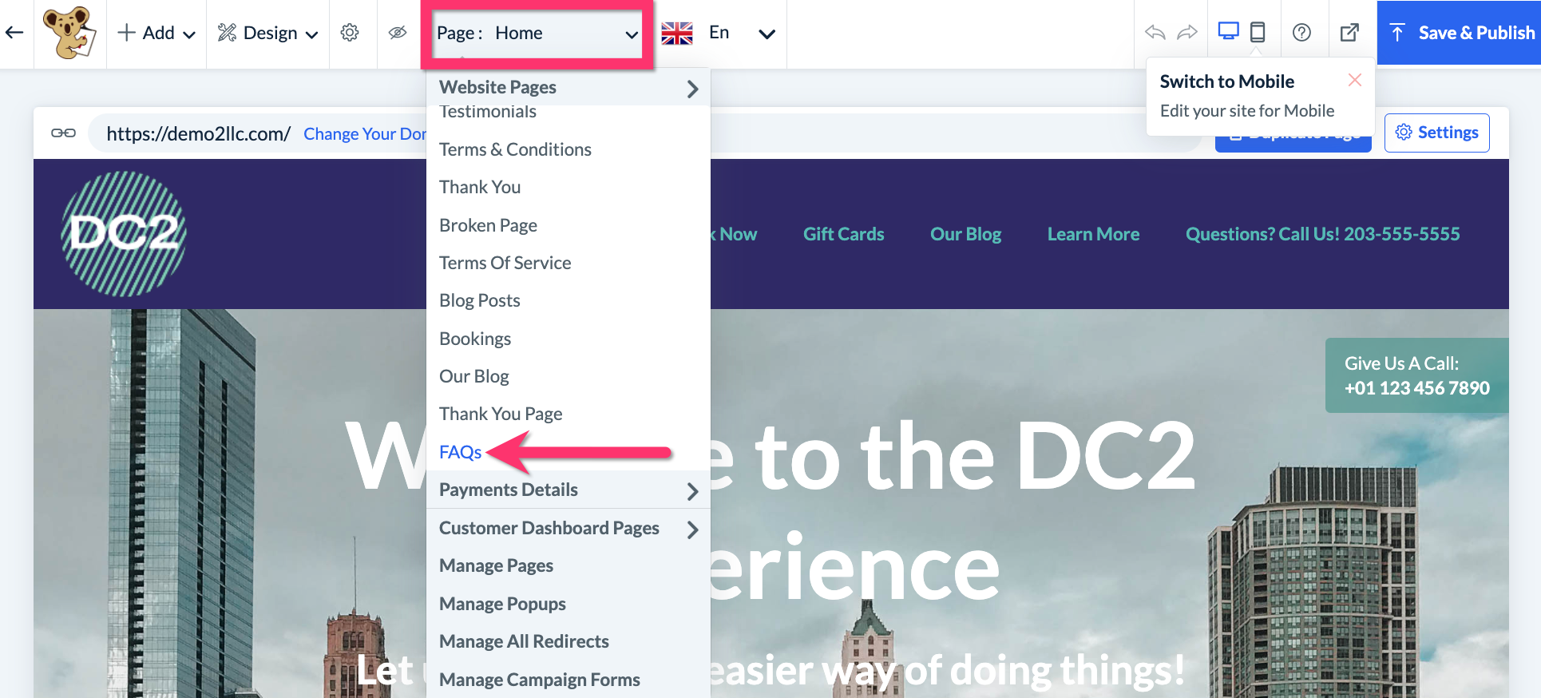Click the Save & Publish upload icon
The height and width of the screenshot is (698, 1541).
(x=1397, y=33)
